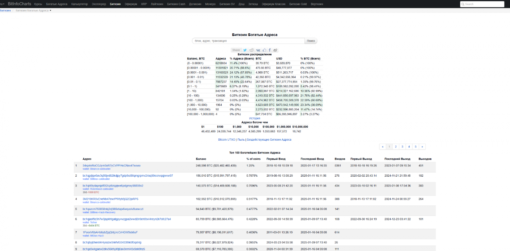Share page via Facebook icon
510x251 pixels.
click(270, 50)
